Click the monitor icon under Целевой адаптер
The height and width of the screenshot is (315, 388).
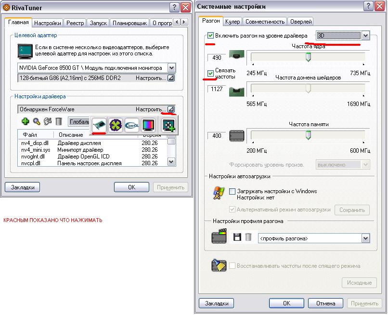click(x=25, y=51)
